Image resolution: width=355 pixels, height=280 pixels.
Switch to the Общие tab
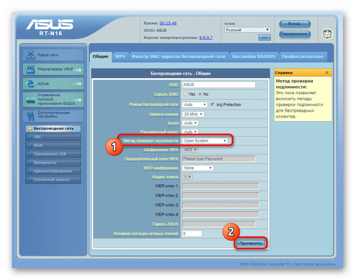[101, 56]
